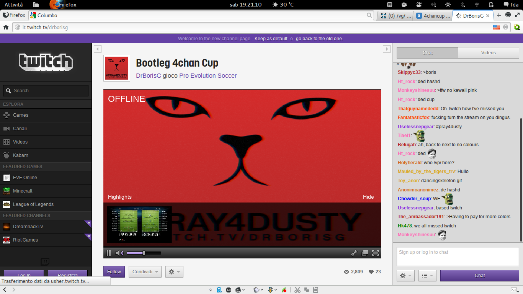523x294 pixels.
Task: Follow the DrBorisG channel
Action: 114,272
